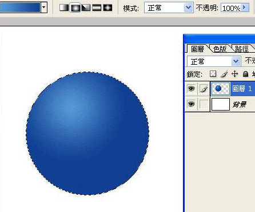
Task: Switch to the 圖層 tab
Action: (x=197, y=49)
